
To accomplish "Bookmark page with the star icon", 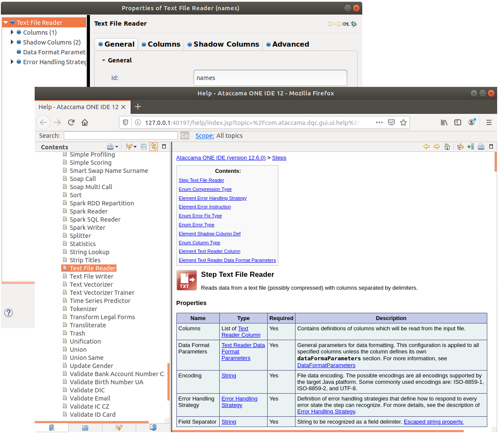I will (x=403, y=122).
